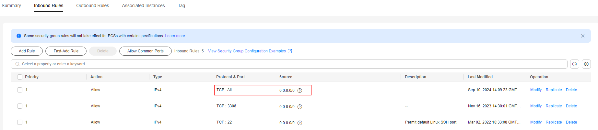
Task: Check the box for the TCP : 3306 rule
Action: 20,106
